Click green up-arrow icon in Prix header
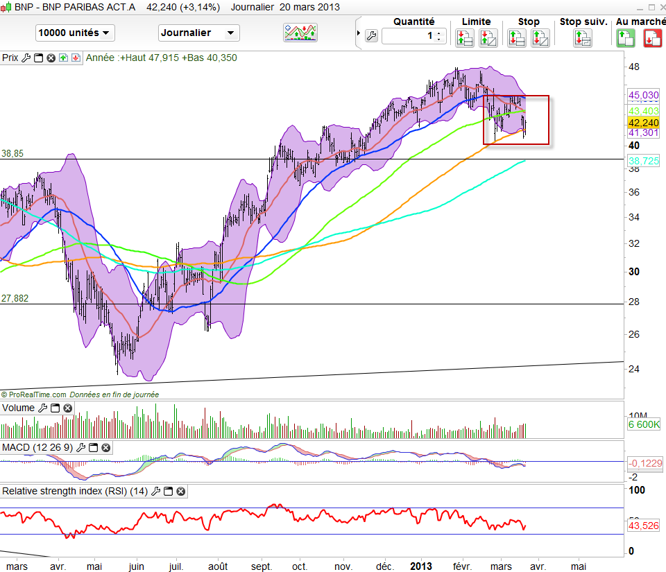The width and height of the screenshot is (666, 572). (x=63, y=58)
